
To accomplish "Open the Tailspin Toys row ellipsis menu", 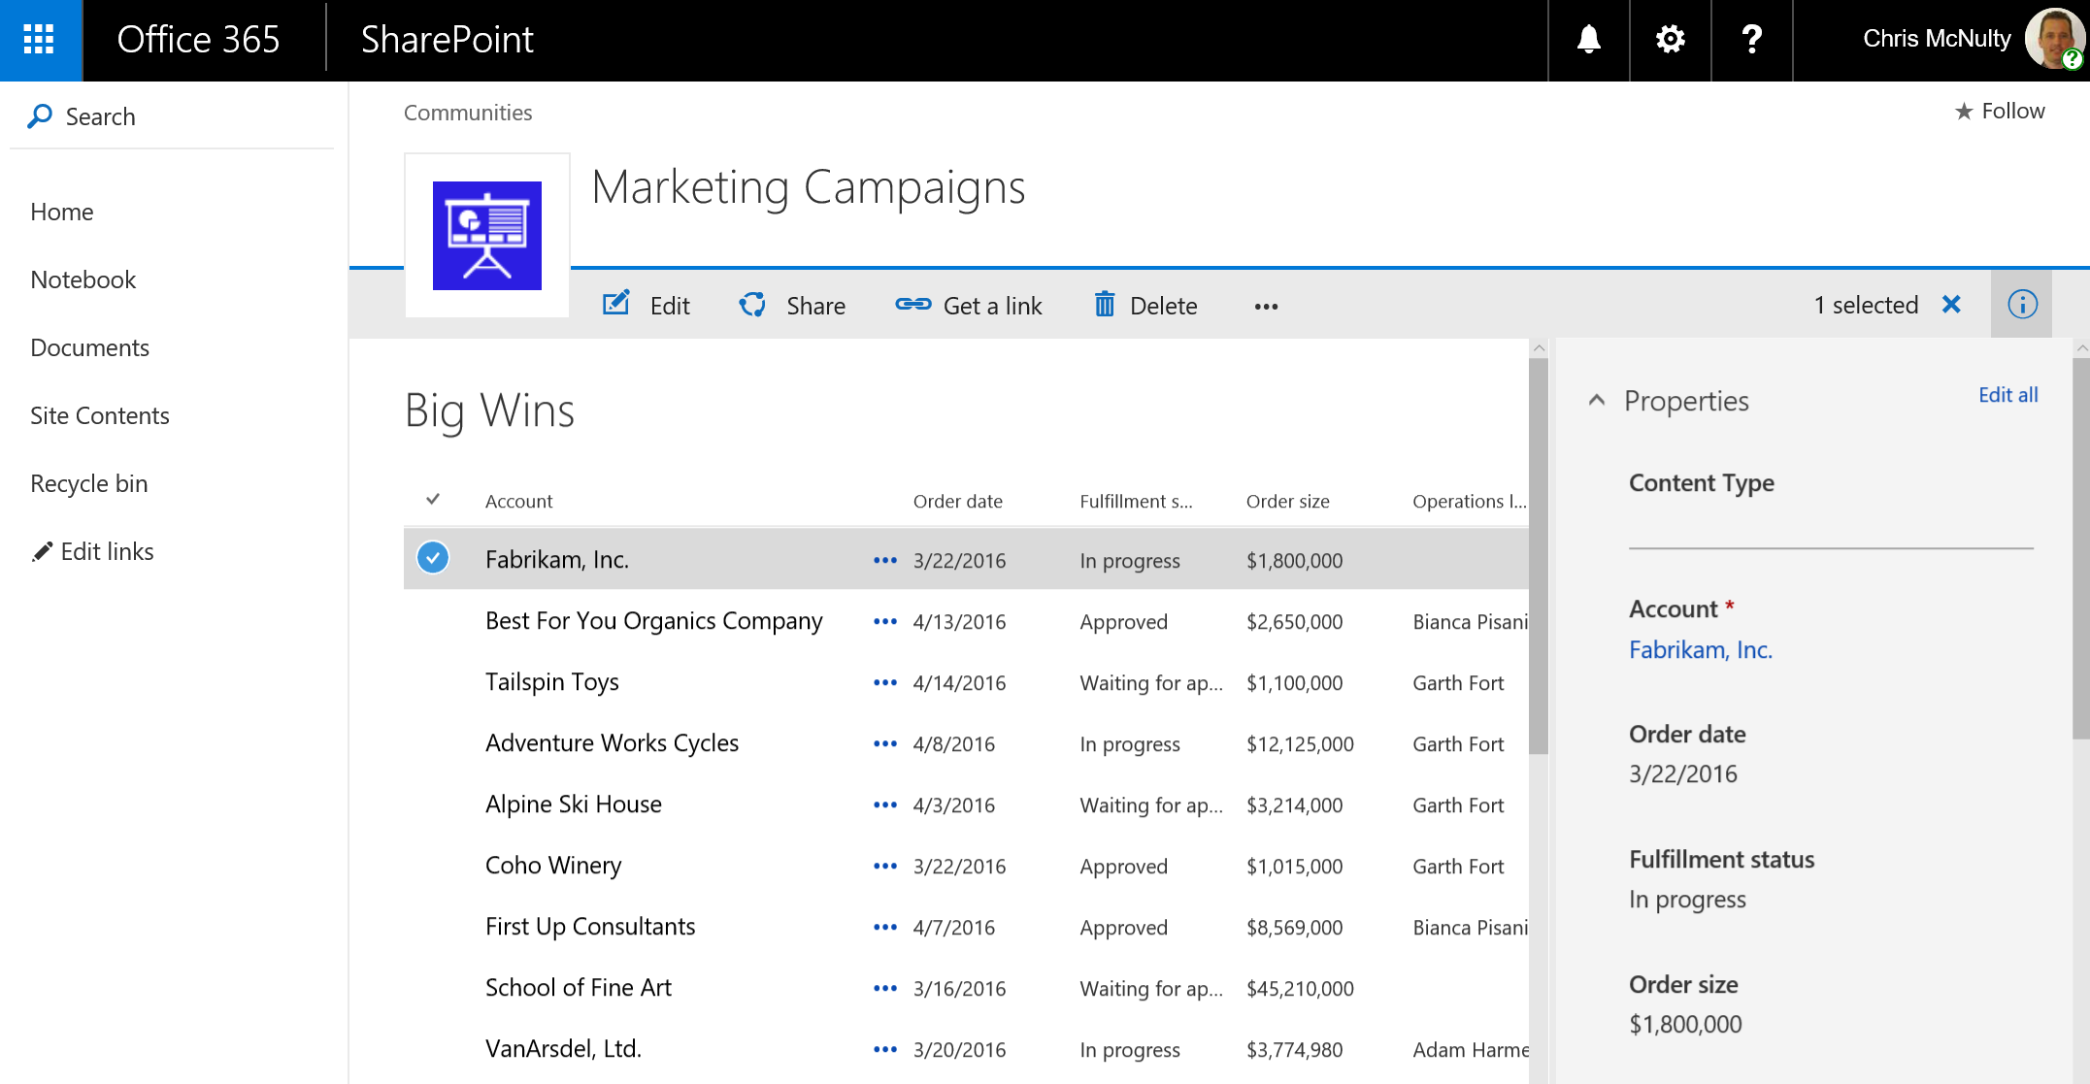I will pyautogui.click(x=884, y=682).
